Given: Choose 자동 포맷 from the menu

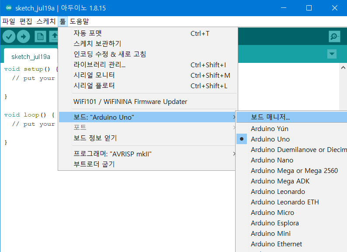Looking at the screenshot, I should coord(147,33).
